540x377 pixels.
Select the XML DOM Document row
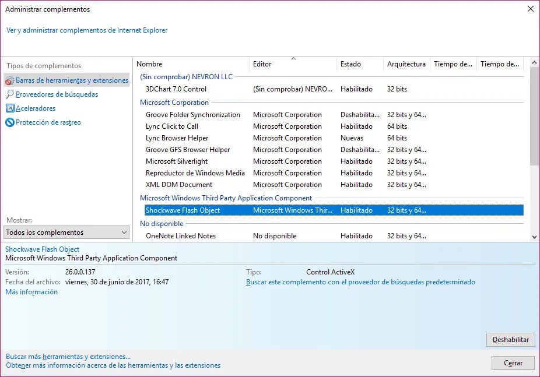(x=334, y=185)
